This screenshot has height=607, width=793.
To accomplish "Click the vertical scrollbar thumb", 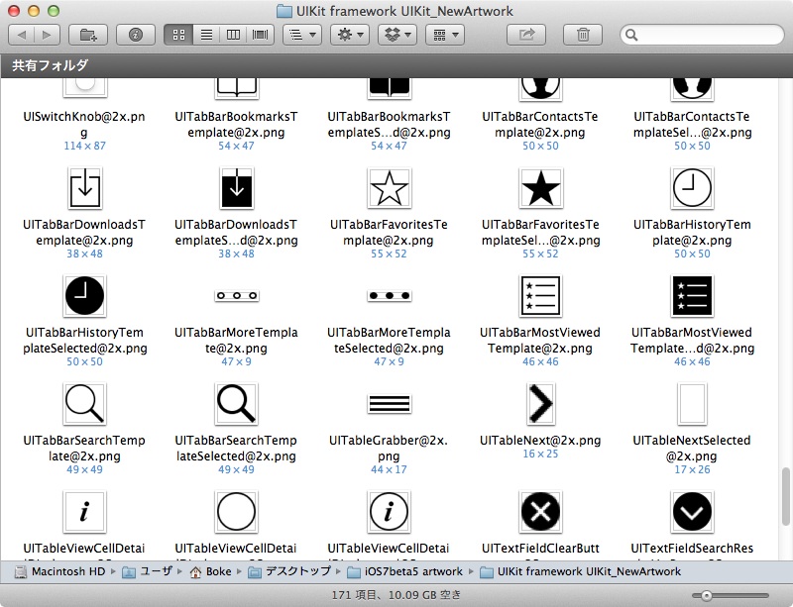I will point(785,498).
